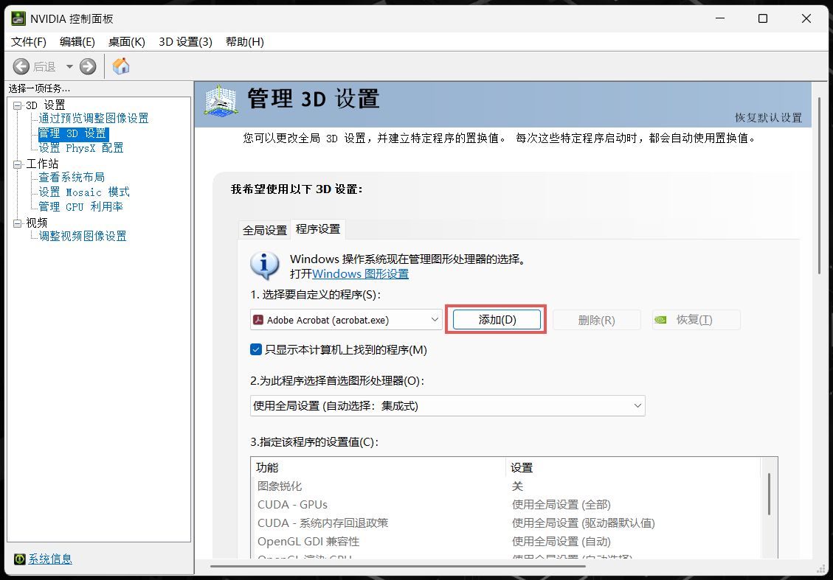Click the Adobe Acrobat icon in program list
This screenshot has width=833, height=580.
(x=258, y=319)
